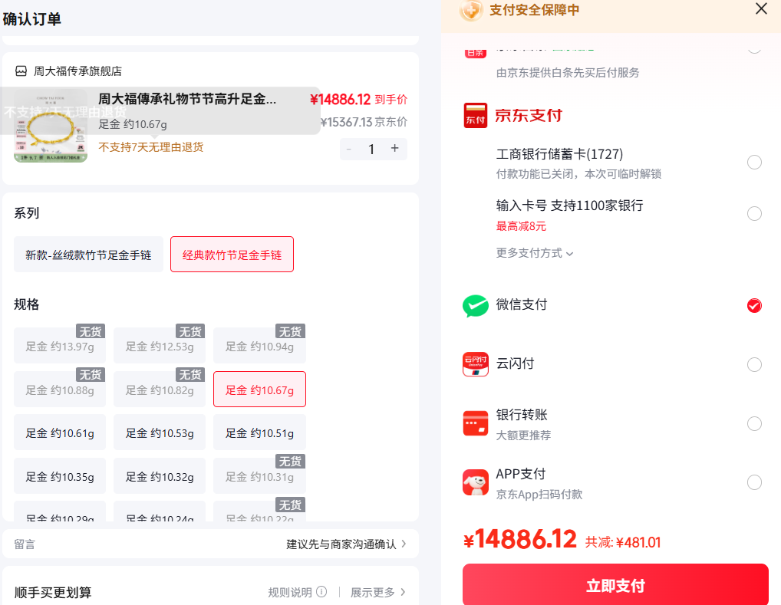Image resolution: width=781 pixels, height=605 pixels.
Task: Click out-of-stock spec 足金 约12.53g
Action: tap(160, 346)
